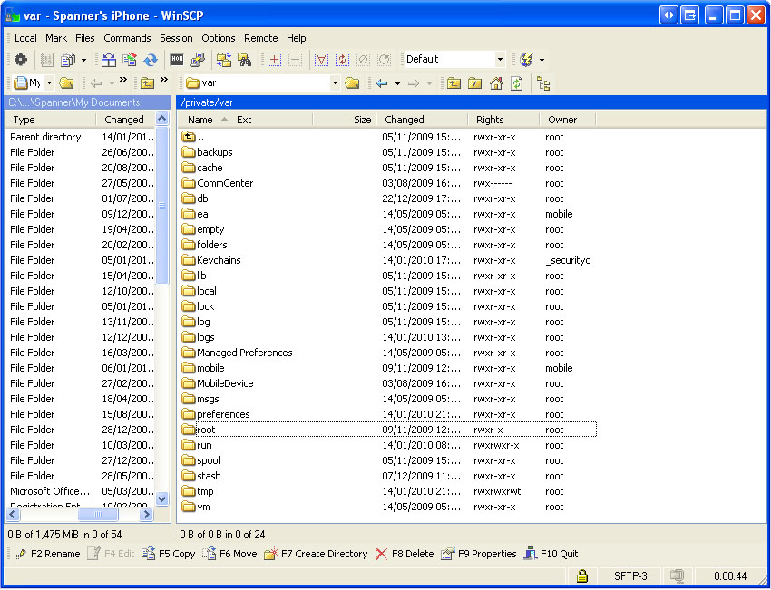
Task: Open the Commands menu
Action: pos(127,38)
